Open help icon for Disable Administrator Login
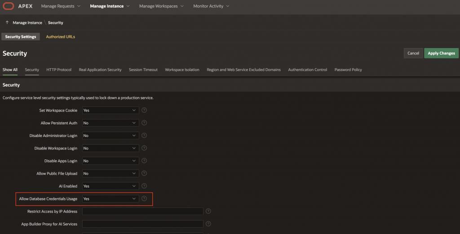The height and width of the screenshot is (234, 460). pyautogui.click(x=144, y=135)
